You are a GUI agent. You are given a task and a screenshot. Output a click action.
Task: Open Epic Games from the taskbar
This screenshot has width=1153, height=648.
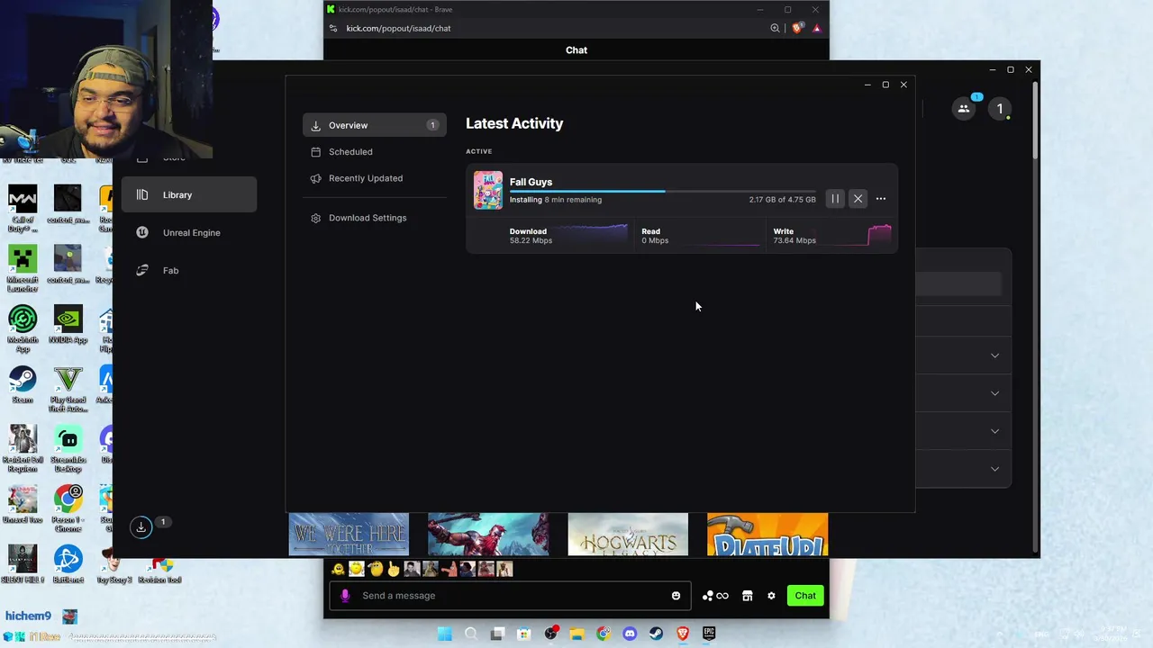[x=709, y=634]
